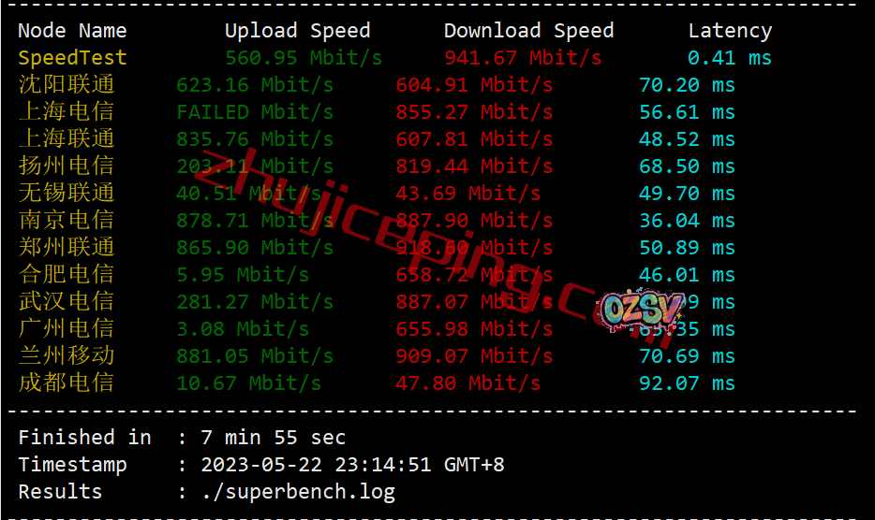Image resolution: width=875 pixels, height=520 pixels.
Task: Click the 0.41 ms latency value
Action: click(x=730, y=58)
